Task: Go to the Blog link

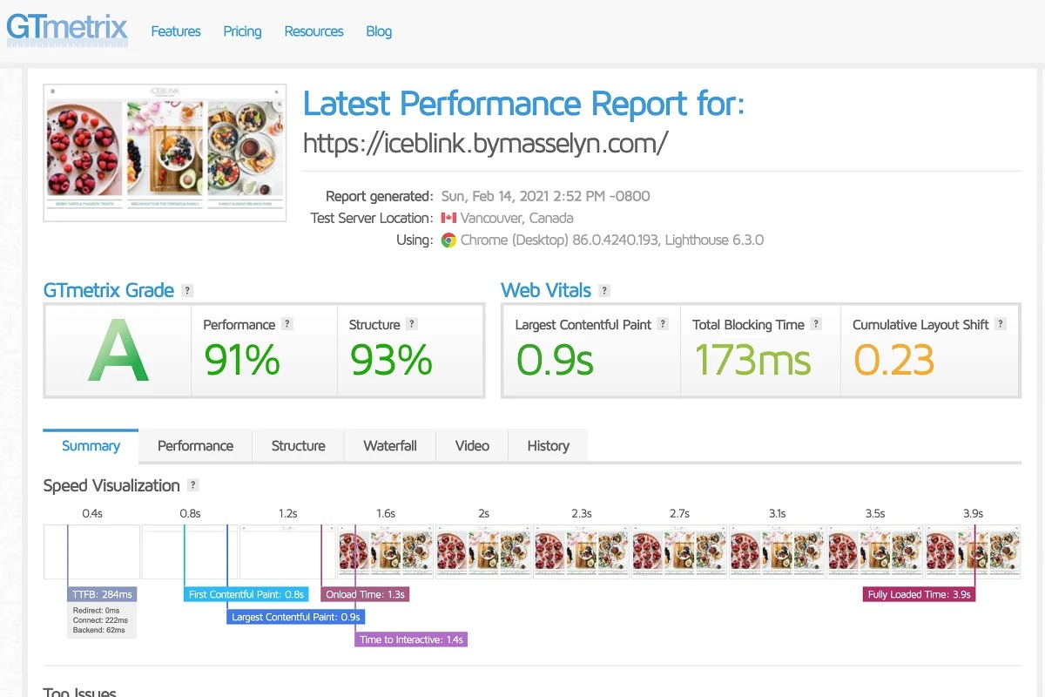Action: pos(379,31)
